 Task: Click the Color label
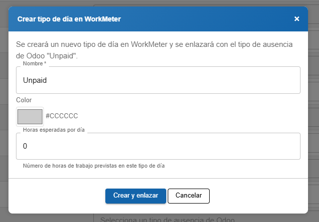pos(24,100)
